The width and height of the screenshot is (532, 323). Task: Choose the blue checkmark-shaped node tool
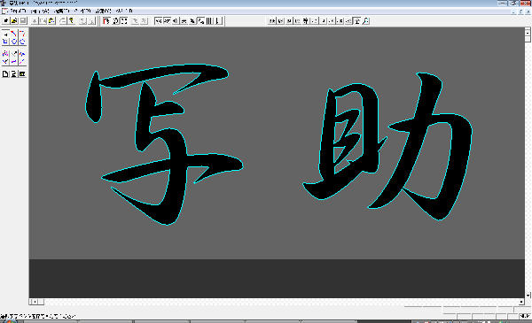5,62
